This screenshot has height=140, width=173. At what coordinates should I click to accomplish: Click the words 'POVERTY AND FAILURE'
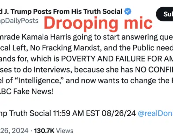click(87, 59)
